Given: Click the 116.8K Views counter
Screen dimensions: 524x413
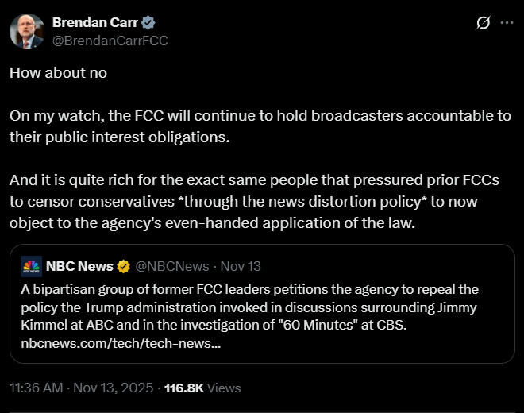Looking at the screenshot, I should pyautogui.click(x=202, y=388).
